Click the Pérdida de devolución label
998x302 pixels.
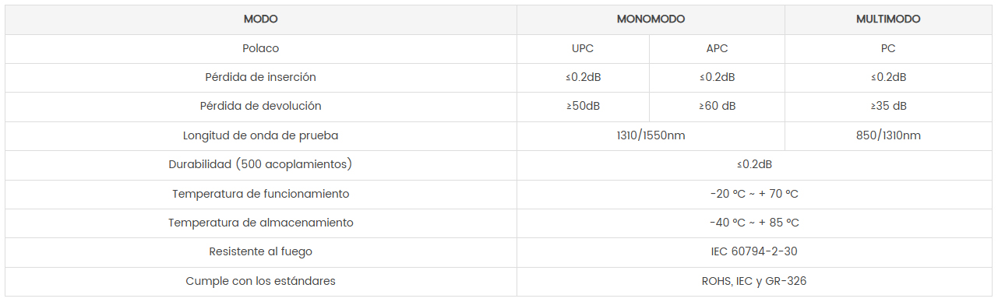point(260,106)
